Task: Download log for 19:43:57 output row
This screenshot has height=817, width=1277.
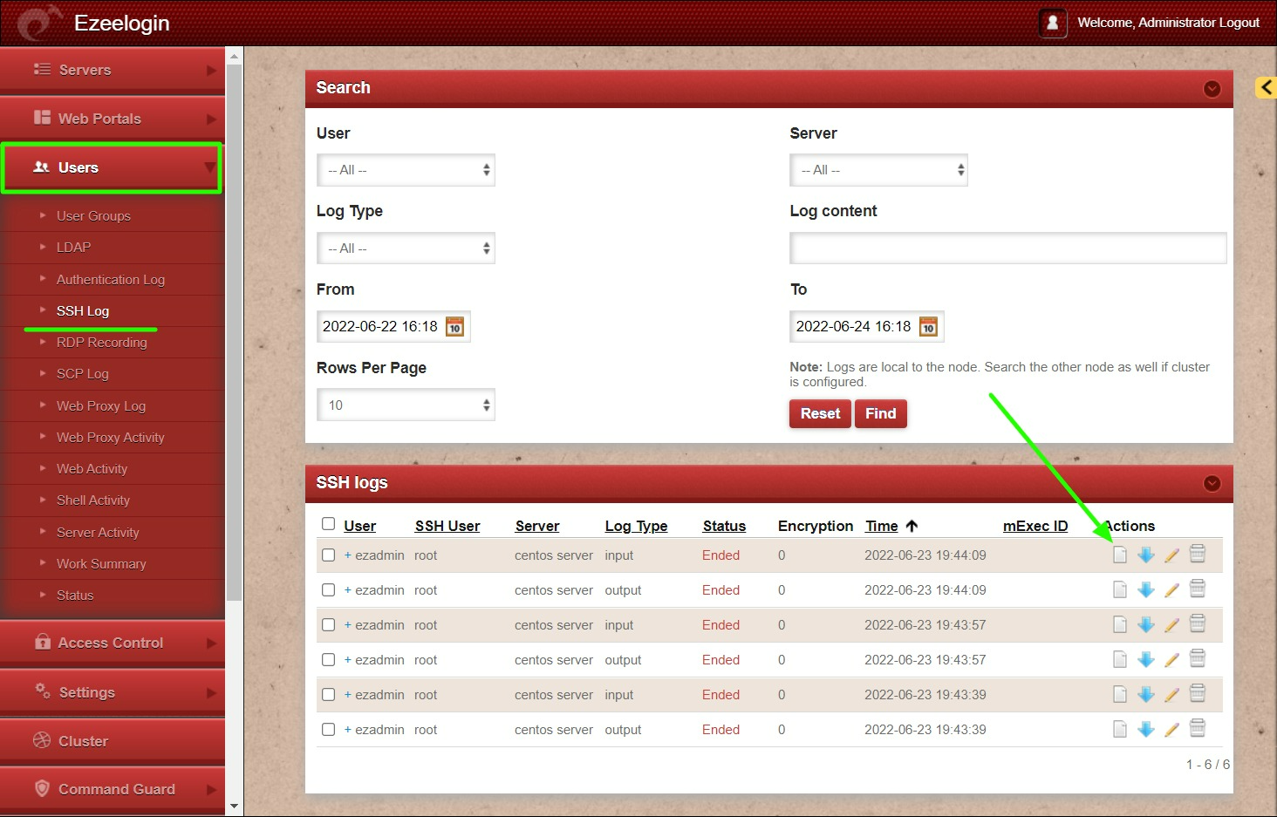Action: click(x=1146, y=659)
